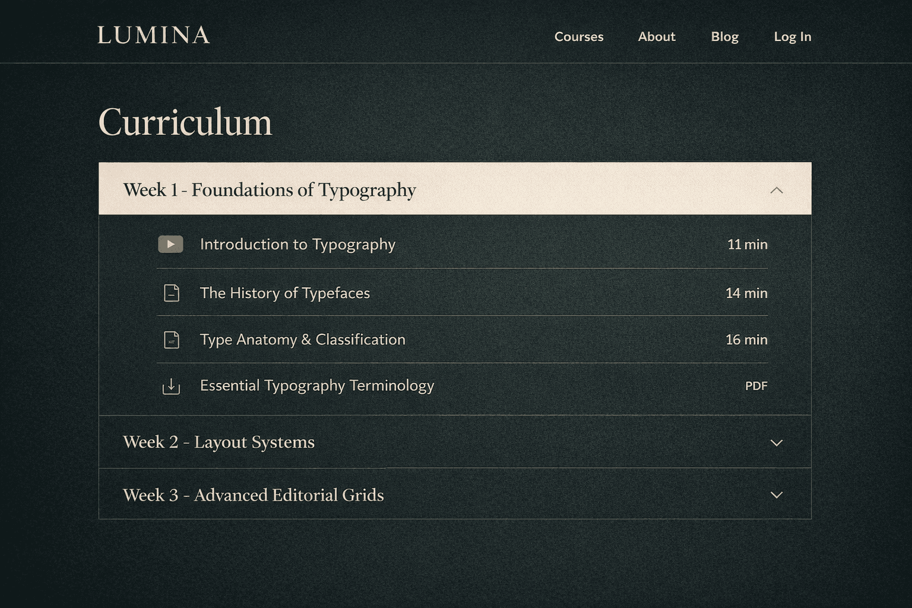Open the Courses menu item

coord(579,37)
